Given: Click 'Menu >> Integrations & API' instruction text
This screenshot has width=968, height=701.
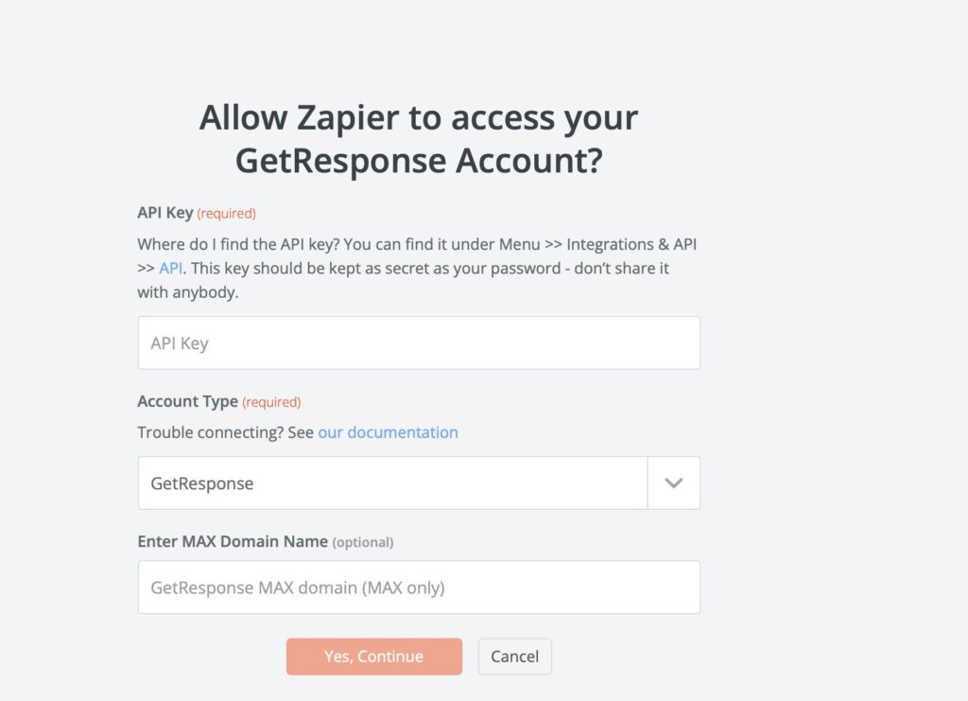Looking at the screenshot, I should [597, 245].
